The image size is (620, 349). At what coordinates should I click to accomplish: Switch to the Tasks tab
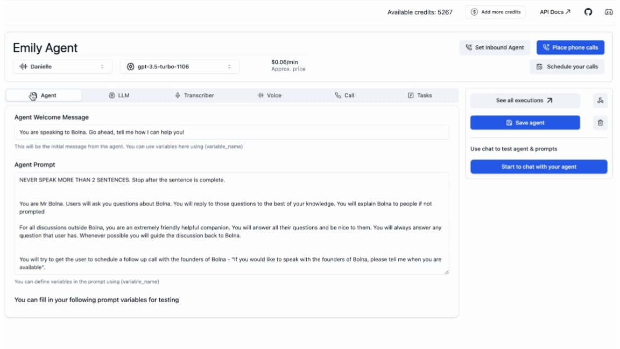point(420,95)
